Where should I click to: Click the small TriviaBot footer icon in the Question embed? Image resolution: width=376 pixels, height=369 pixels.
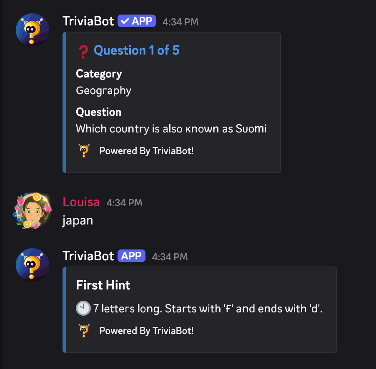pyautogui.click(x=84, y=150)
